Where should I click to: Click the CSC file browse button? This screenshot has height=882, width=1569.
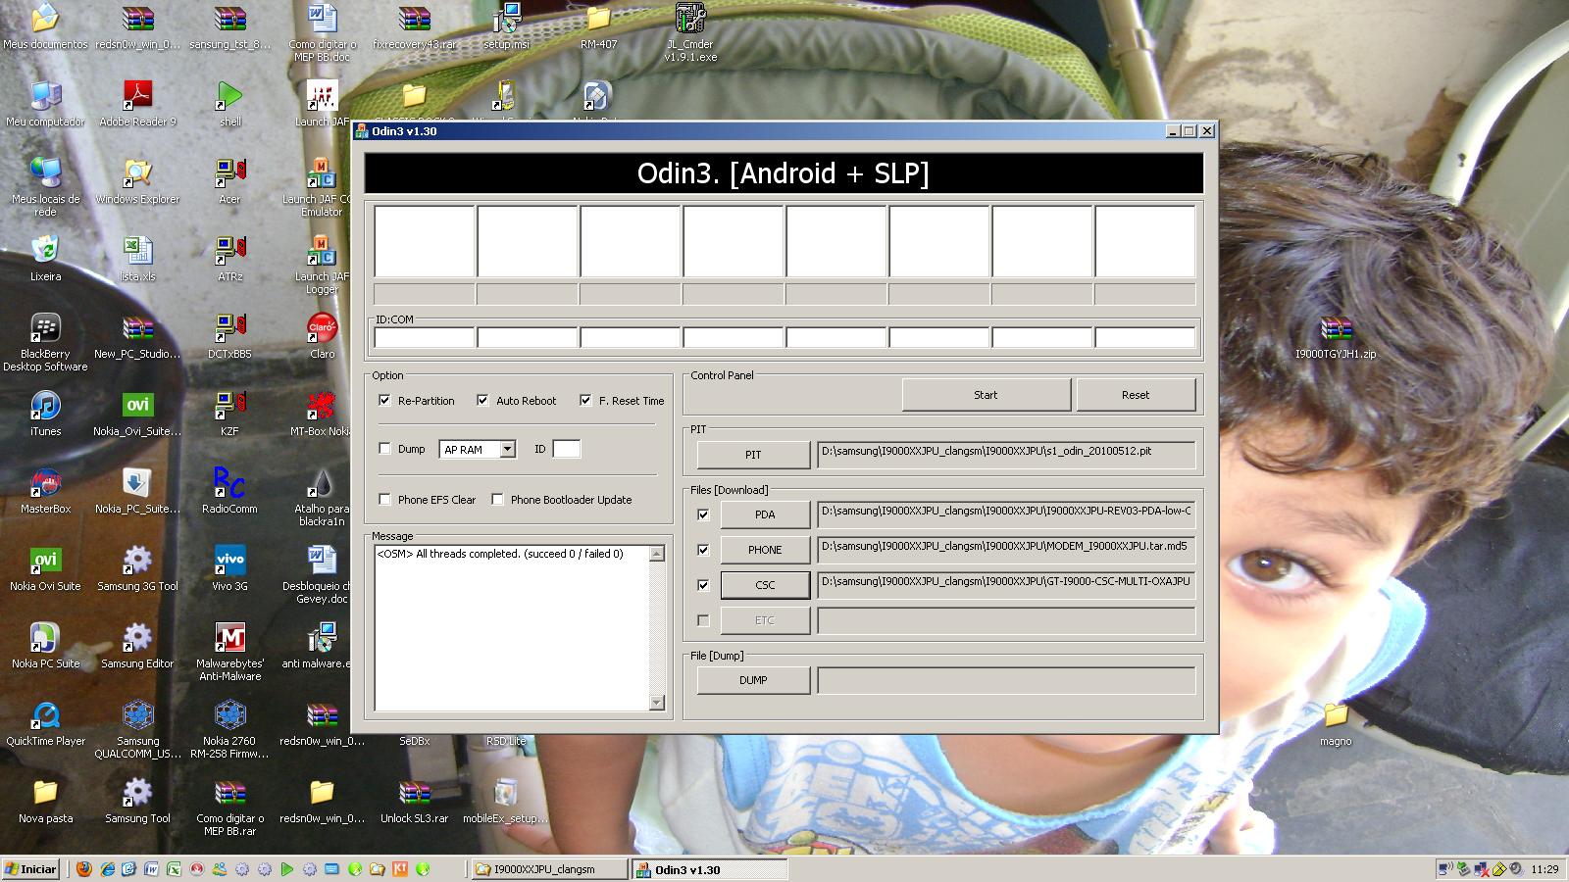pos(765,585)
